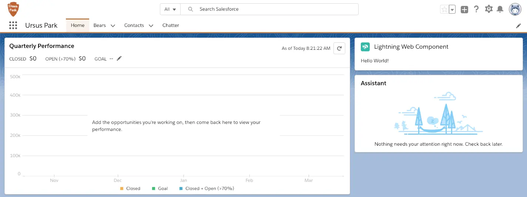Edit navigation bar with pencil icon
The width and height of the screenshot is (527, 197).
(518, 26)
